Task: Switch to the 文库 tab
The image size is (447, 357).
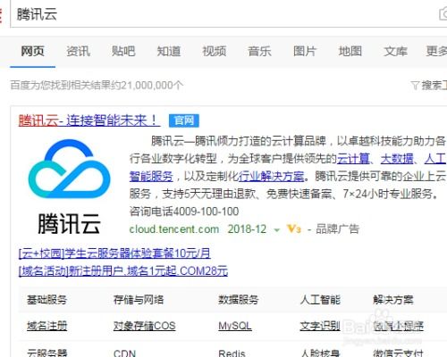Action: (x=395, y=51)
